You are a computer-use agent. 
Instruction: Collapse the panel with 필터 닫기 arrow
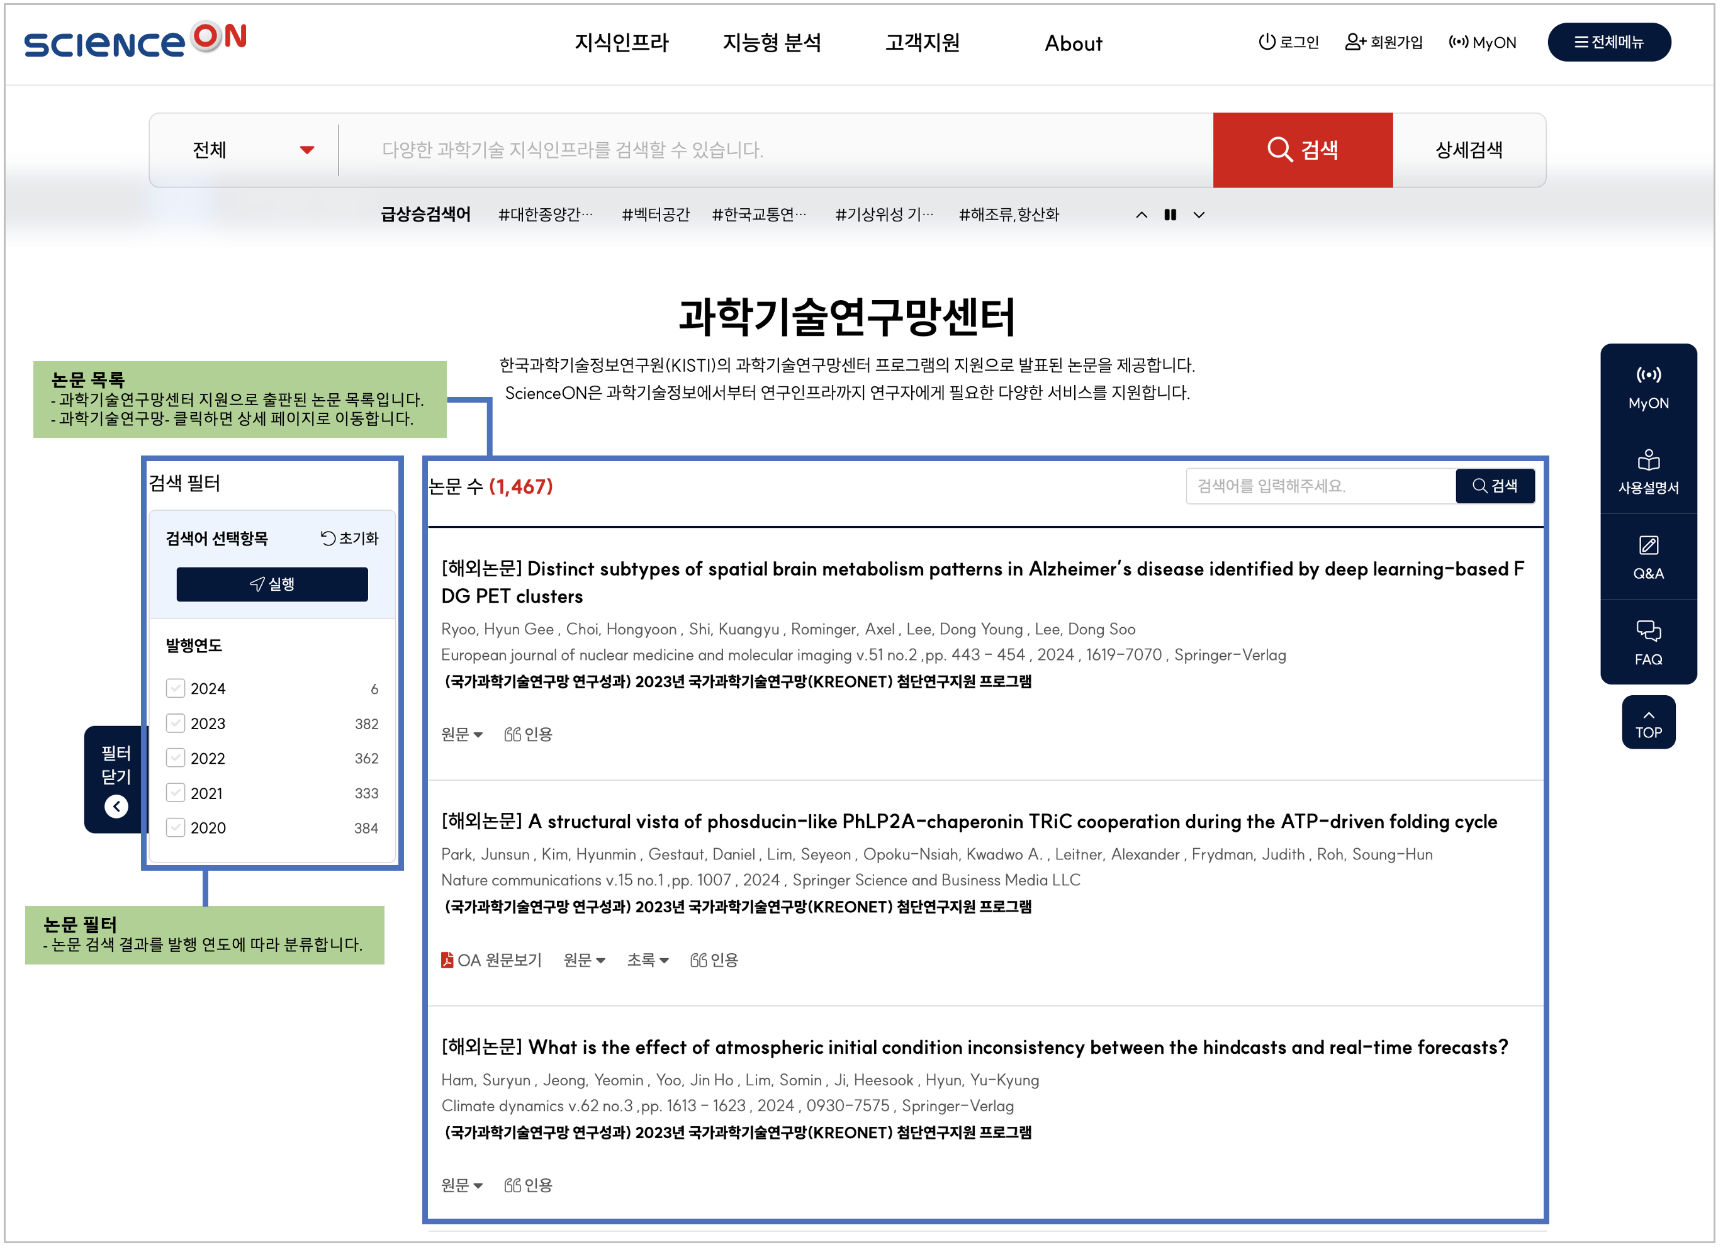tap(116, 807)
